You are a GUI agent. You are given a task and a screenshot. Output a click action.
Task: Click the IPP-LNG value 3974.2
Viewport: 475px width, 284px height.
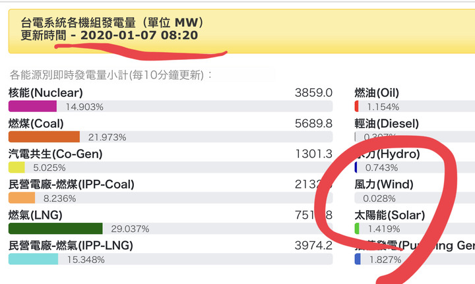[x=313, y=245]
